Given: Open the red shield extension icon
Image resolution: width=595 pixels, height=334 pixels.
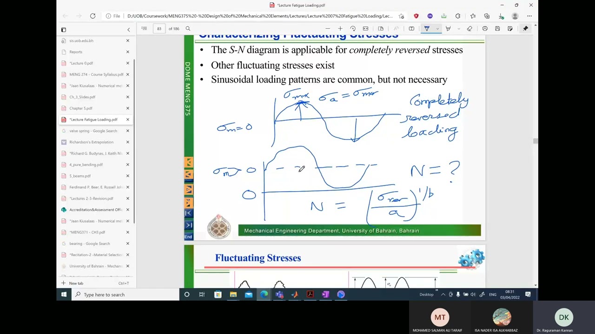Looking at the screenshot, I should [x=416, y=16].
